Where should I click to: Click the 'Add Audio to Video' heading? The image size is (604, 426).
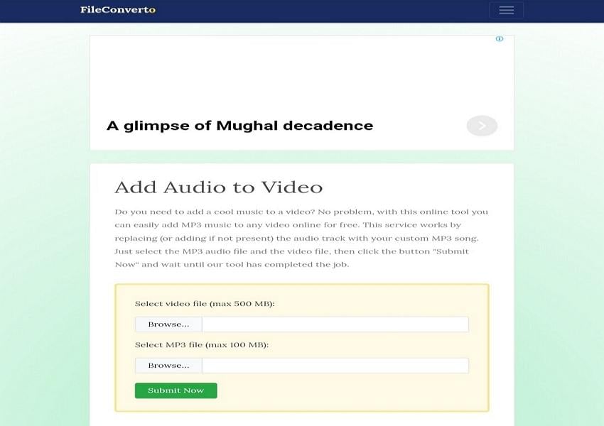point(218,187)
